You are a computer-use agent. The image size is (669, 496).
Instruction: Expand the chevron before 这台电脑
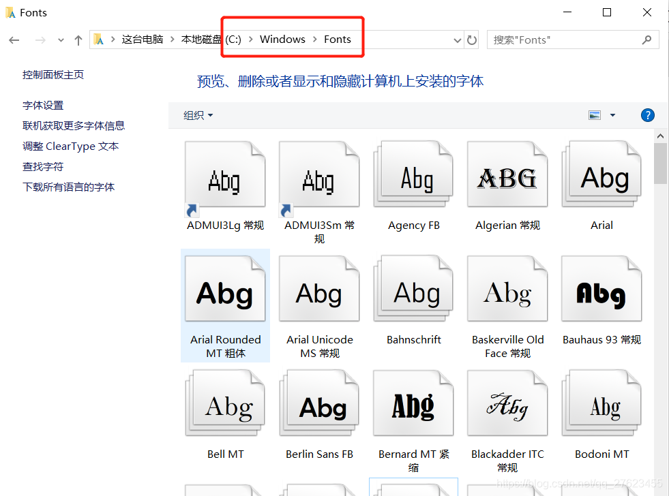(113, 40)
